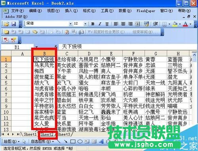Open the 数据(D) menu
The image size is (198, 151).
tap(125, 11)
